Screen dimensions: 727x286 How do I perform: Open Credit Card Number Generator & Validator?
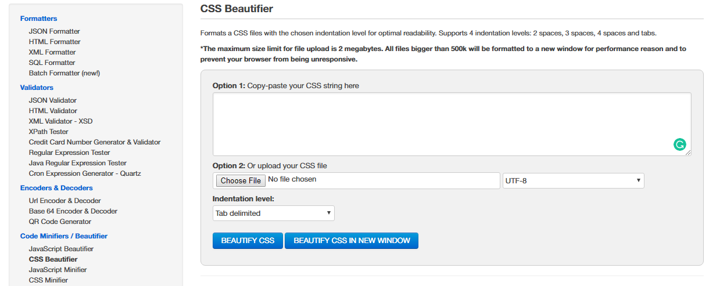coord(95,142)
